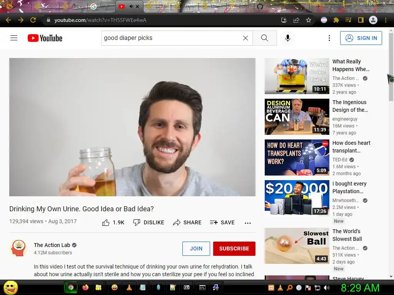Viewport: 394px width, 295px height.
Task: Click the youtube.com URL in the address bar
Action: point(100,20)
